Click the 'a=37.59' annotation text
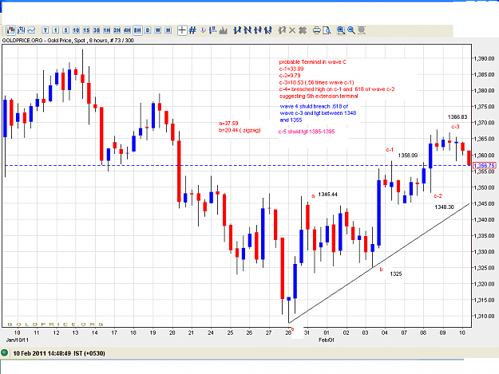This screenshot has width=499, height=374. click(x=228, y=124)
